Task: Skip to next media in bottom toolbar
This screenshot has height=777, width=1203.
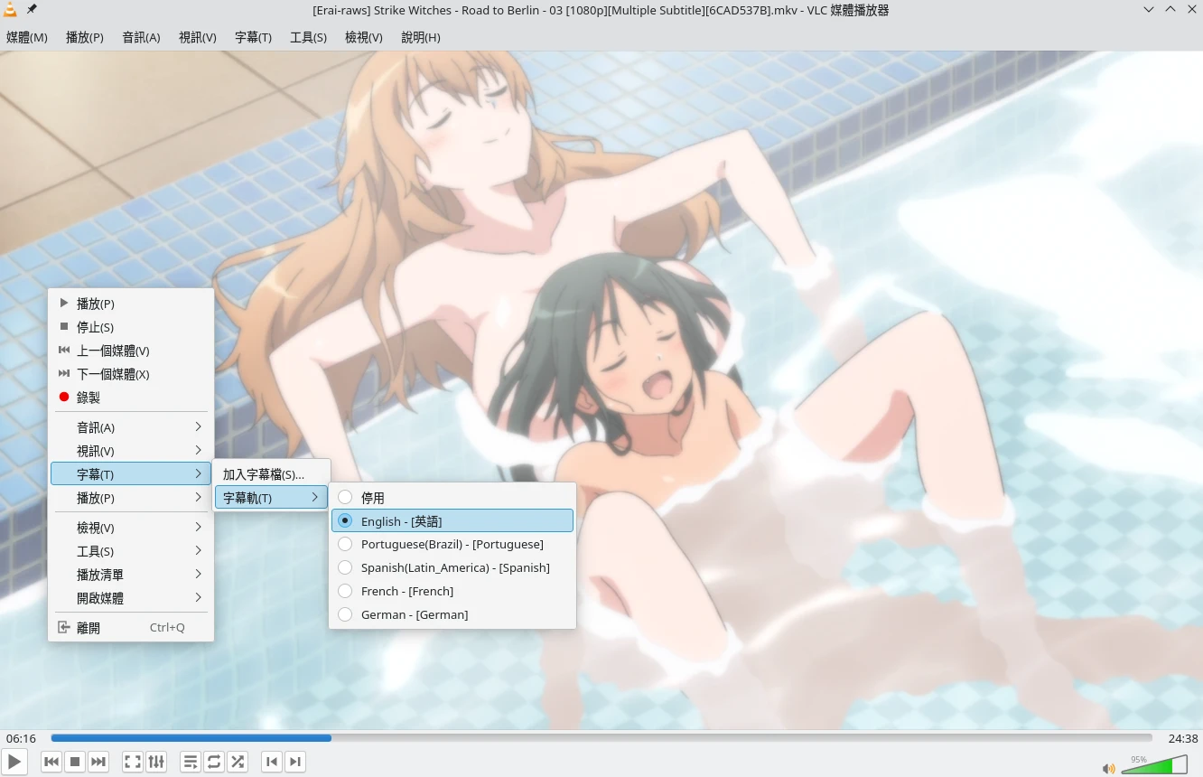Action: 98,762
